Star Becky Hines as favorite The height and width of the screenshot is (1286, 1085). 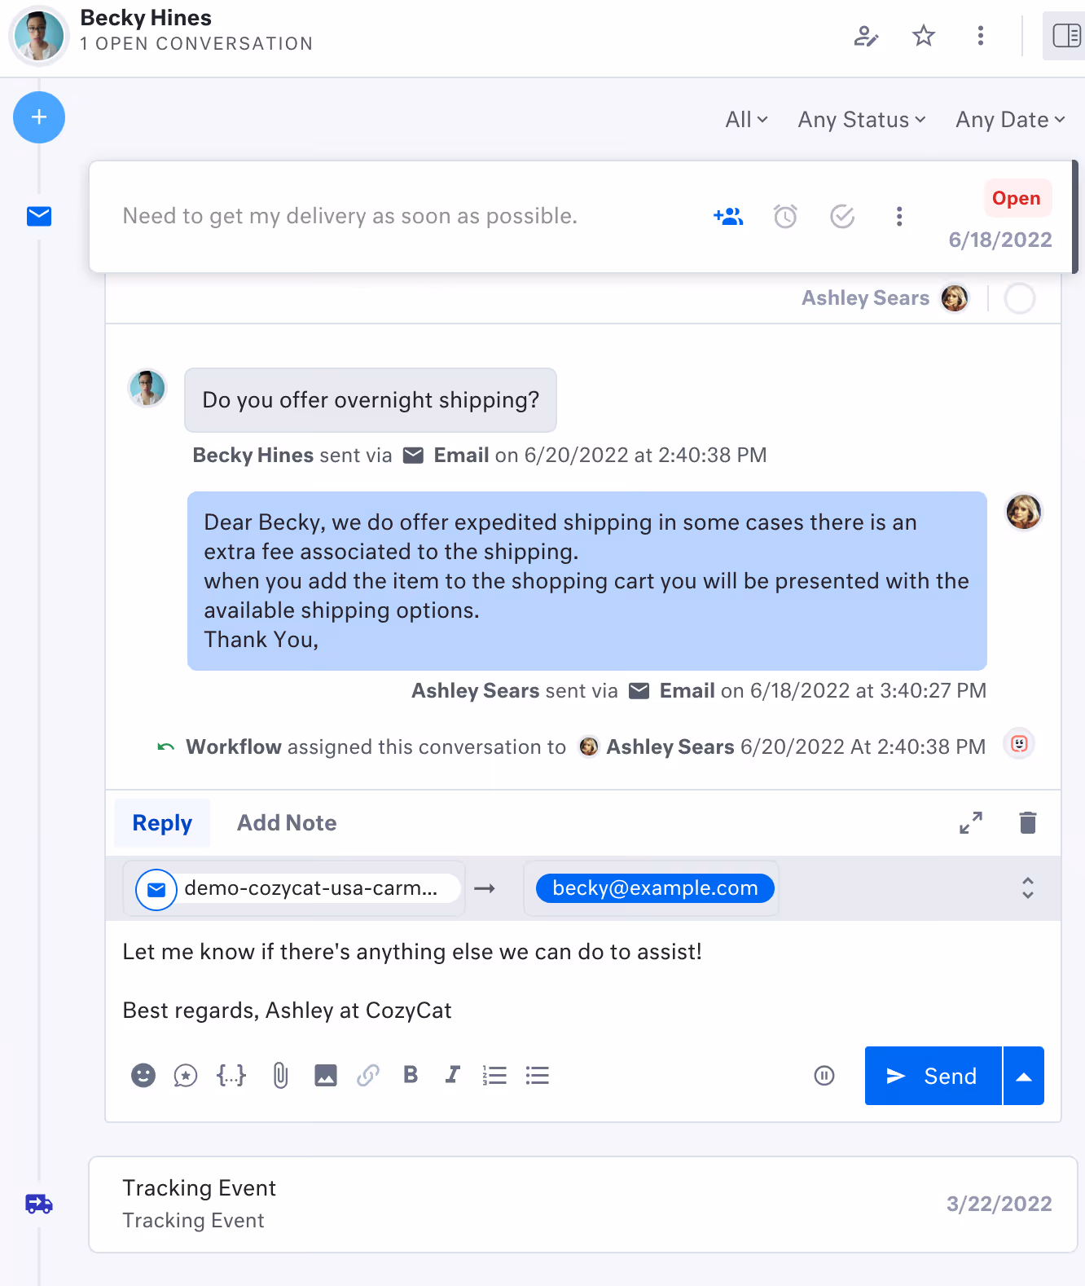[924, 36]
